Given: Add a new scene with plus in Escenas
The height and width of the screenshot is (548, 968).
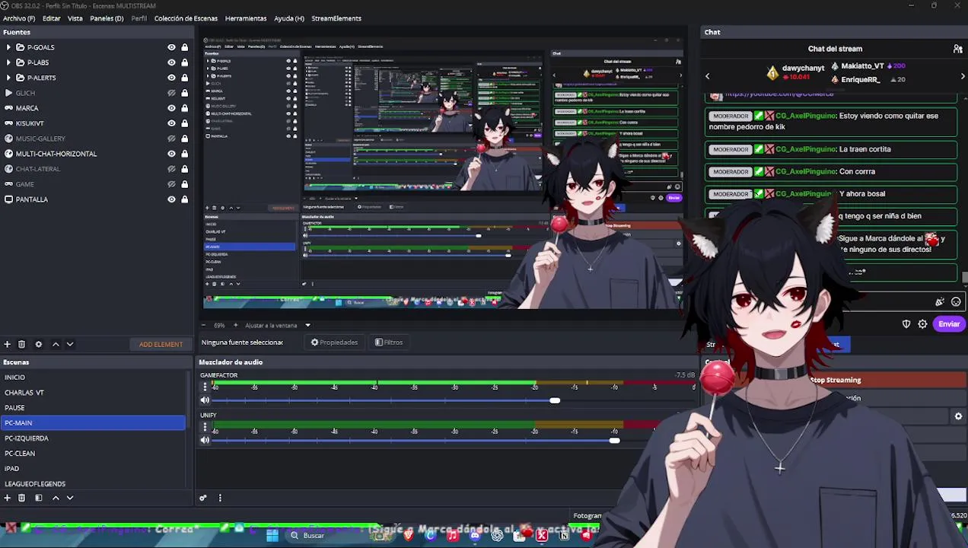Looking at the screenshot, I should click(x=7, y=498).
